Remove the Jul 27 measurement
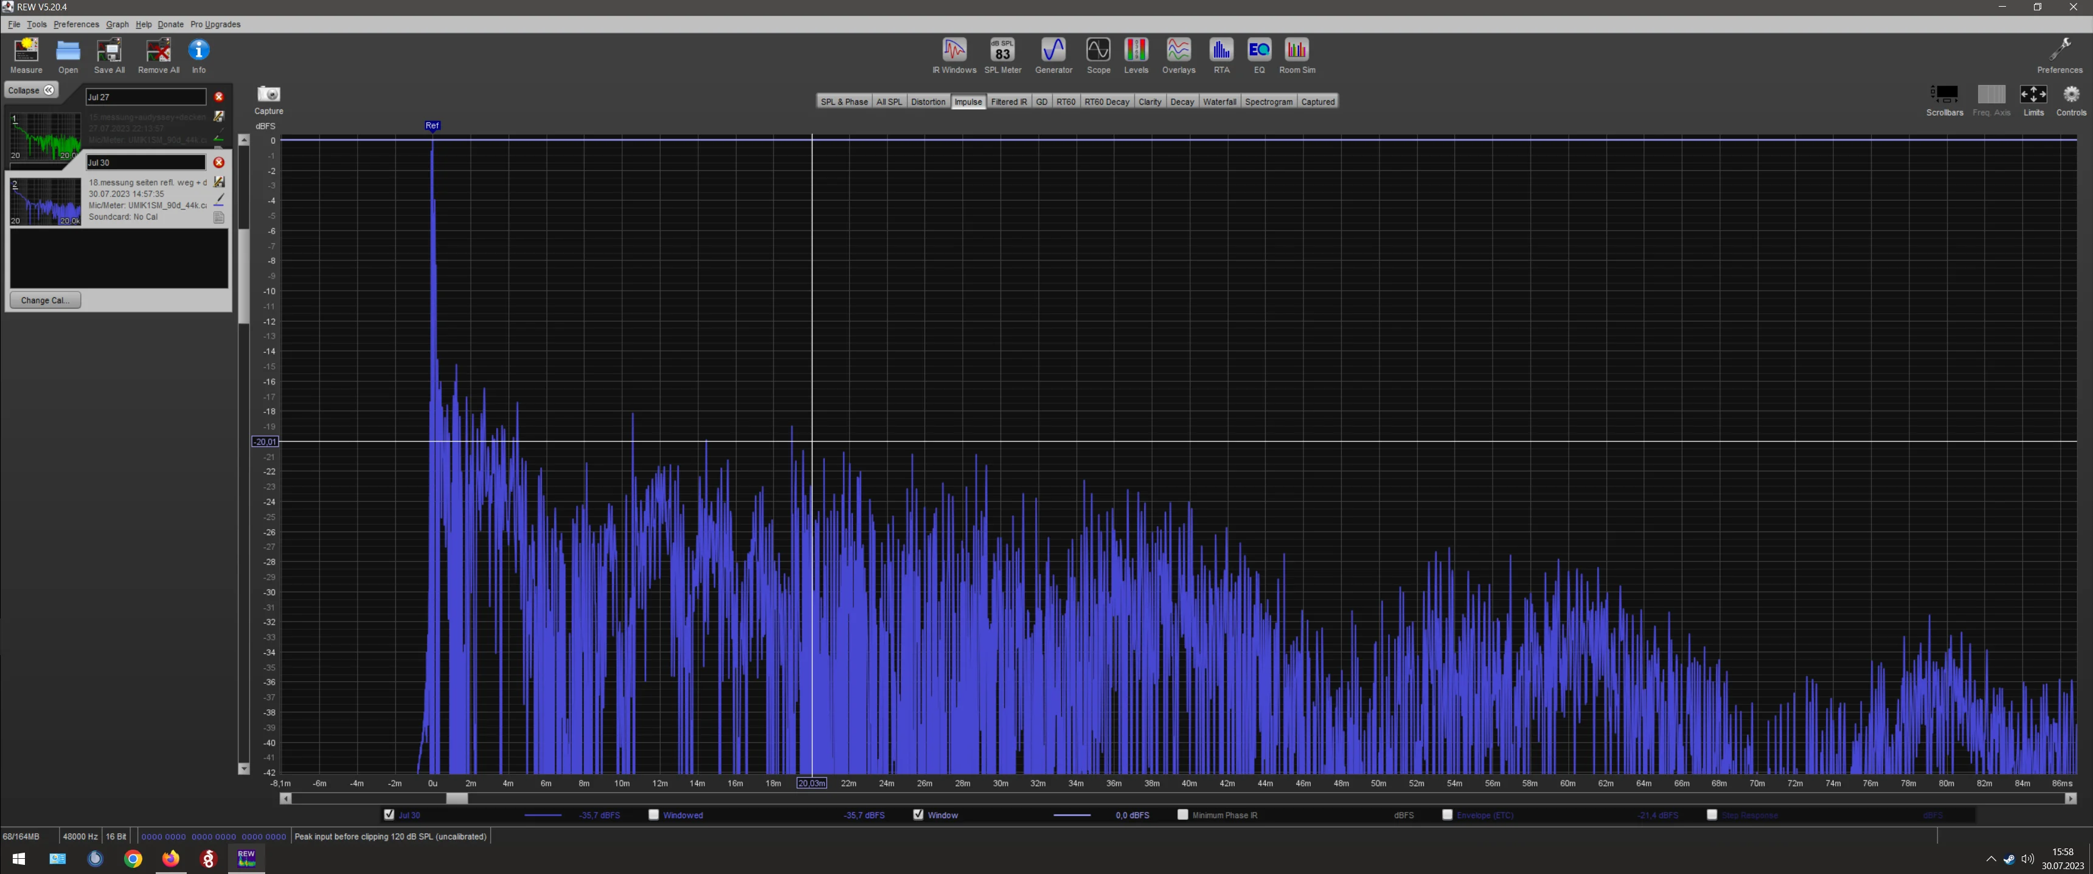 point(218,97)
